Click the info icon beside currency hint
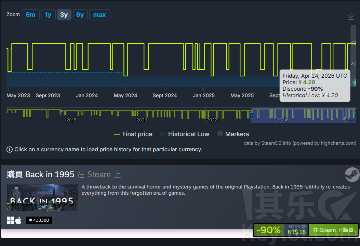The height and width of the screenshot is (246, 360). pyautogui.click(x=10, y=150)
